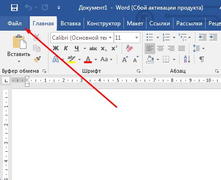Click inside the blank document page
221x180 pixels.
tap(116, 135)
